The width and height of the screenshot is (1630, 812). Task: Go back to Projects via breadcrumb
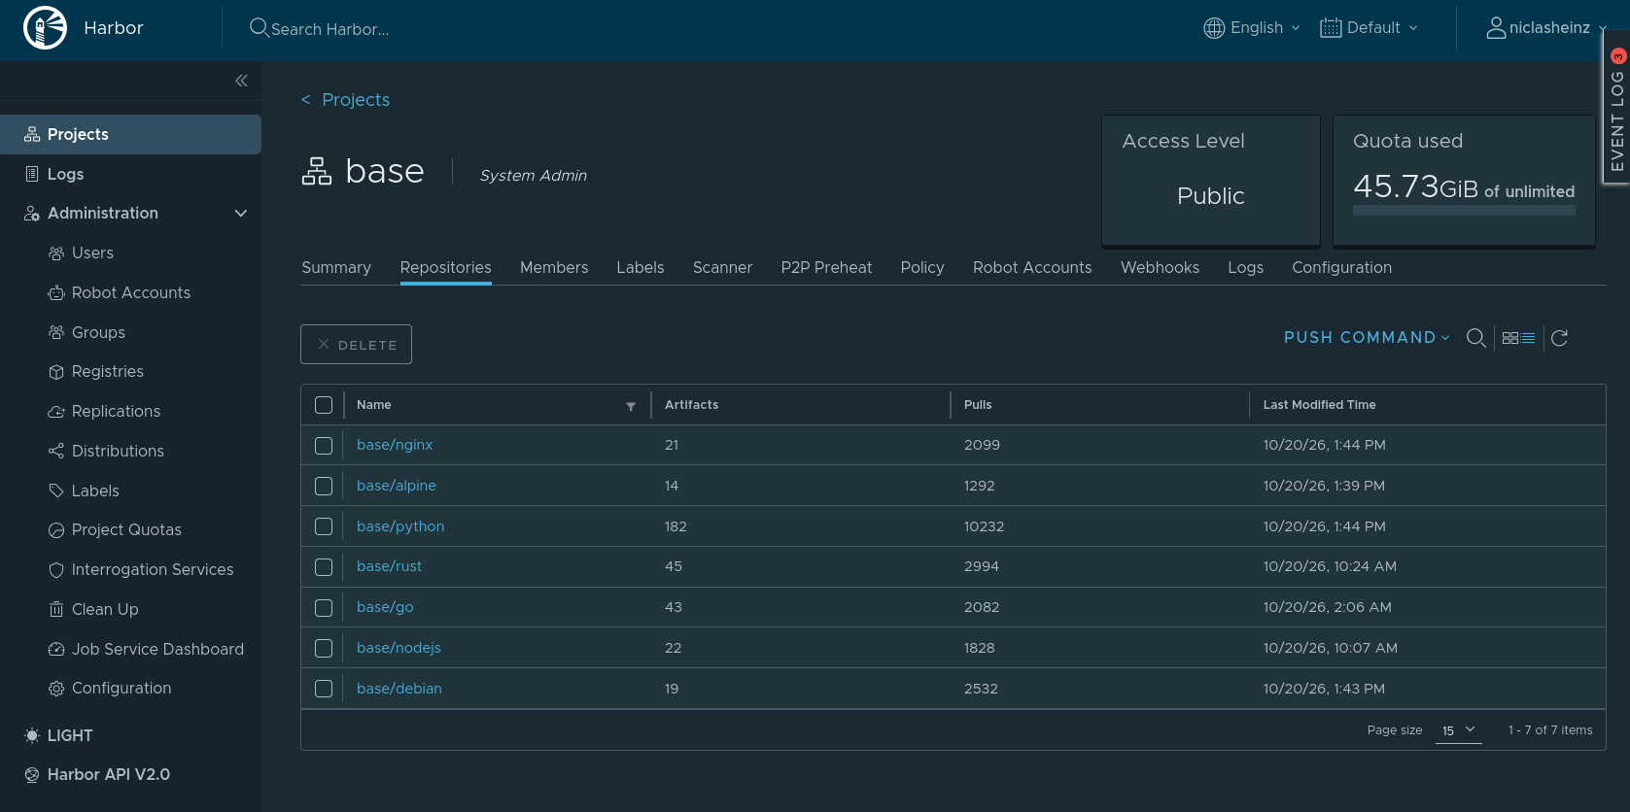(346, 100)
